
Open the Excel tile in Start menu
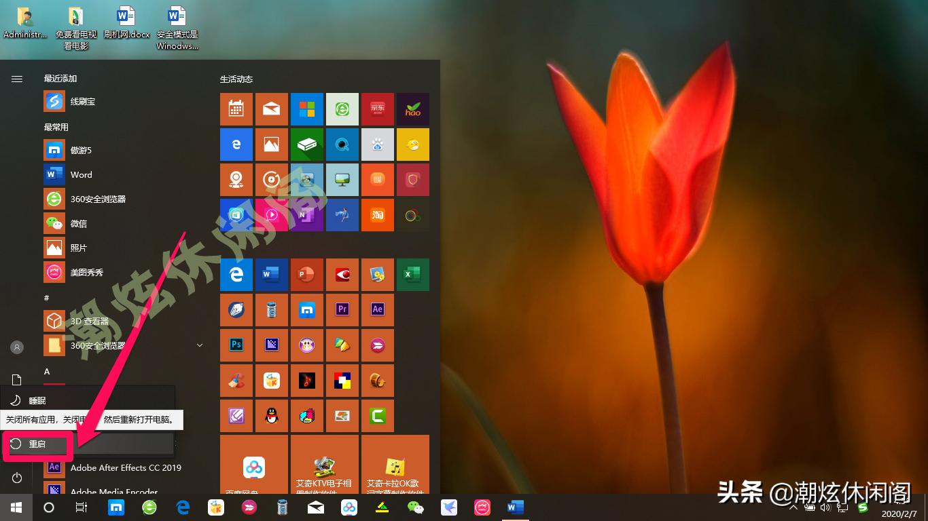[x=413, y=275]
